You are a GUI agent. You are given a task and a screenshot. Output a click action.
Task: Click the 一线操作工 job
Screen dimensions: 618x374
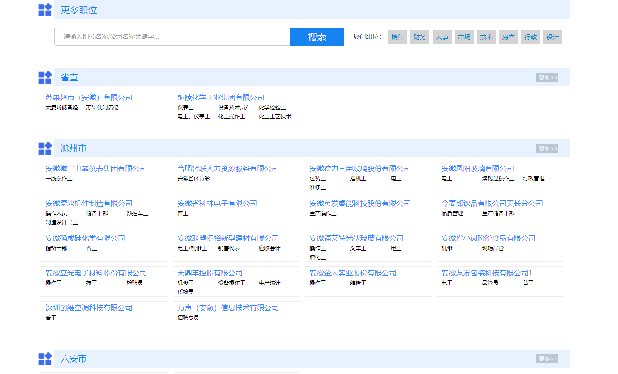tap(59, 179)
